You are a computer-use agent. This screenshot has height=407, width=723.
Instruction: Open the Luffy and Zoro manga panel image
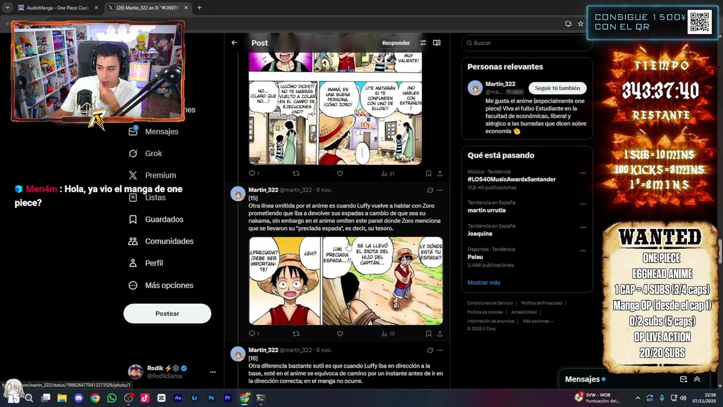346,281
